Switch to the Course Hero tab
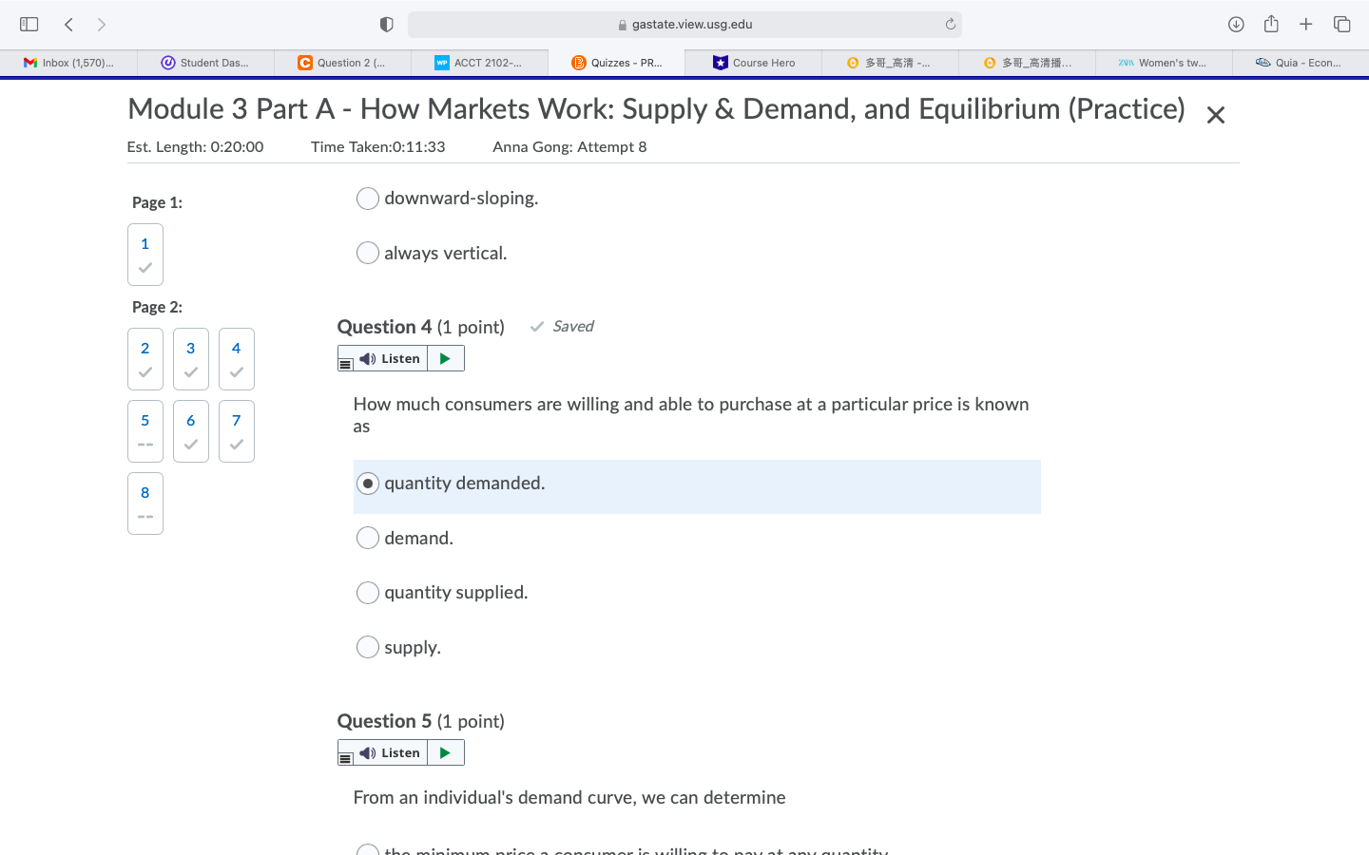 754,63
